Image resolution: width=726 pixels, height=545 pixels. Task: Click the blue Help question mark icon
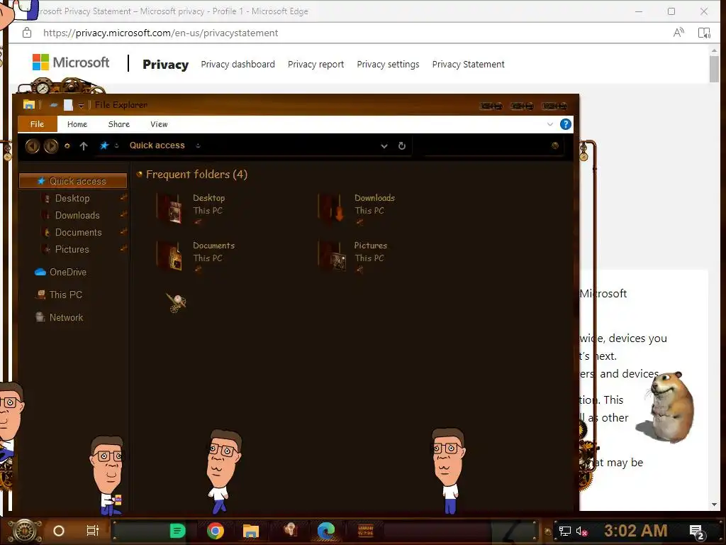(565, 124)
